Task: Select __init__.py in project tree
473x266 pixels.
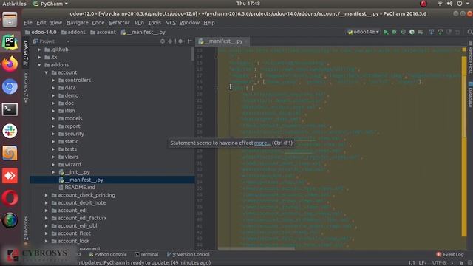Action: [x=78, y=172]
